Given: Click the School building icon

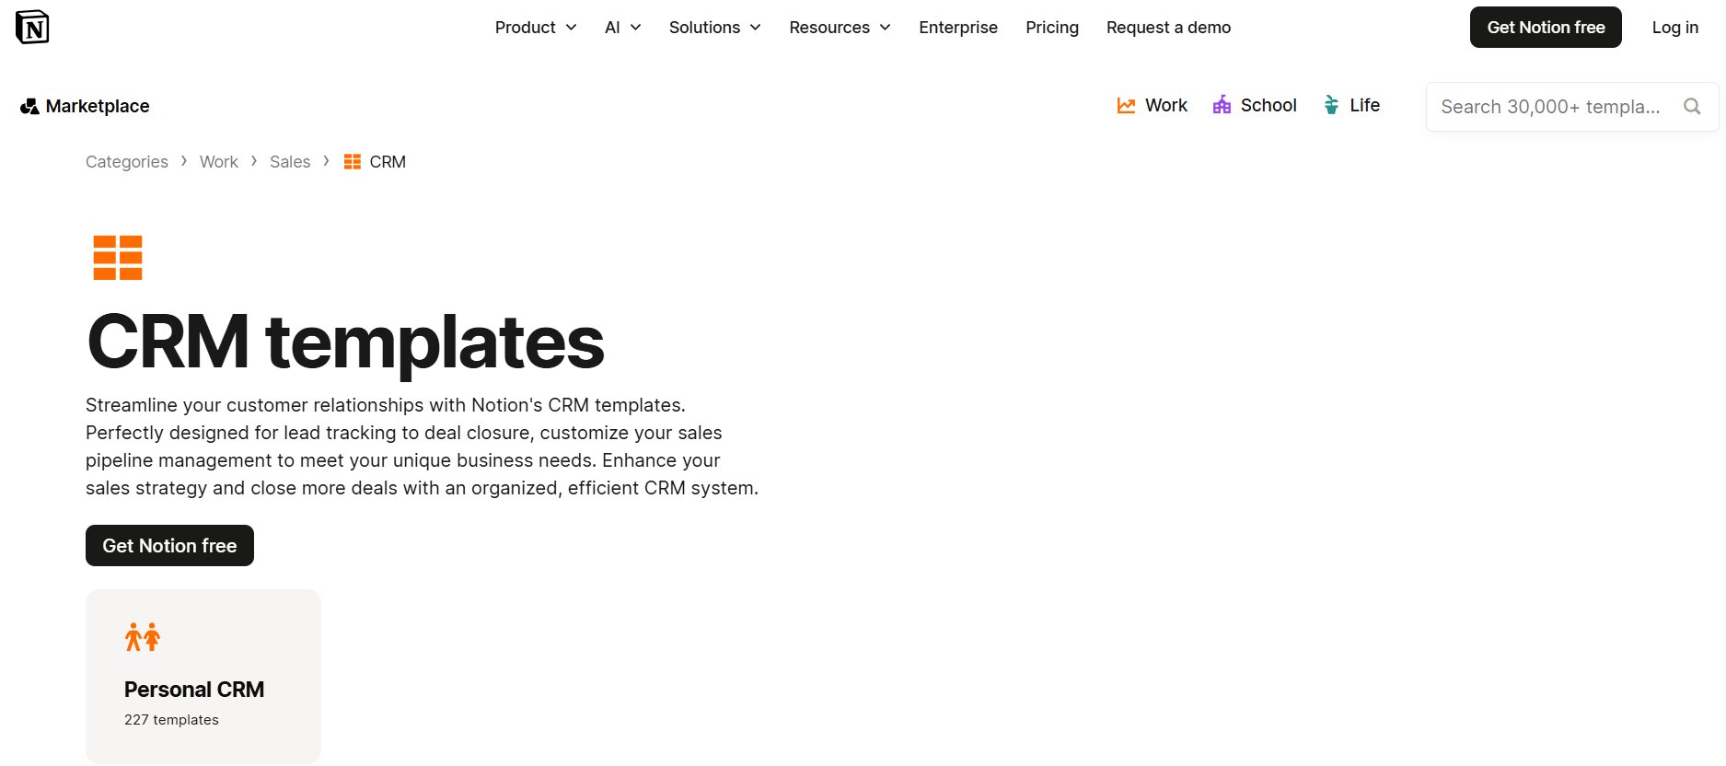Looking at the screenshot, I should (1222, 105).
